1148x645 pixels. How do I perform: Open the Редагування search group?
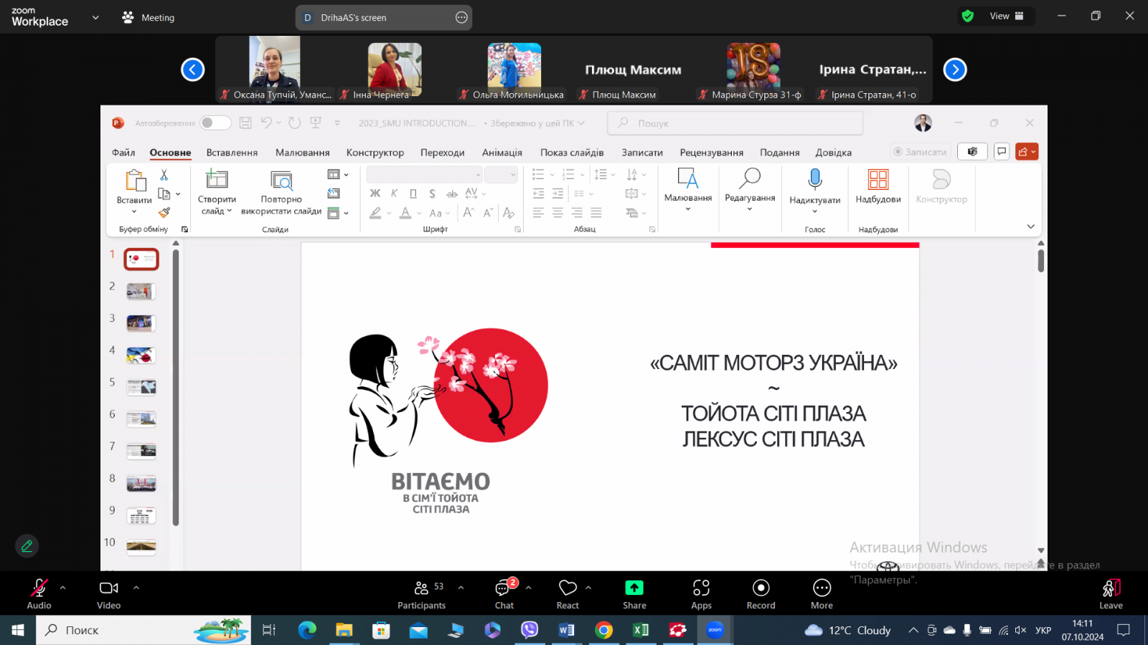tap(750, 190)
